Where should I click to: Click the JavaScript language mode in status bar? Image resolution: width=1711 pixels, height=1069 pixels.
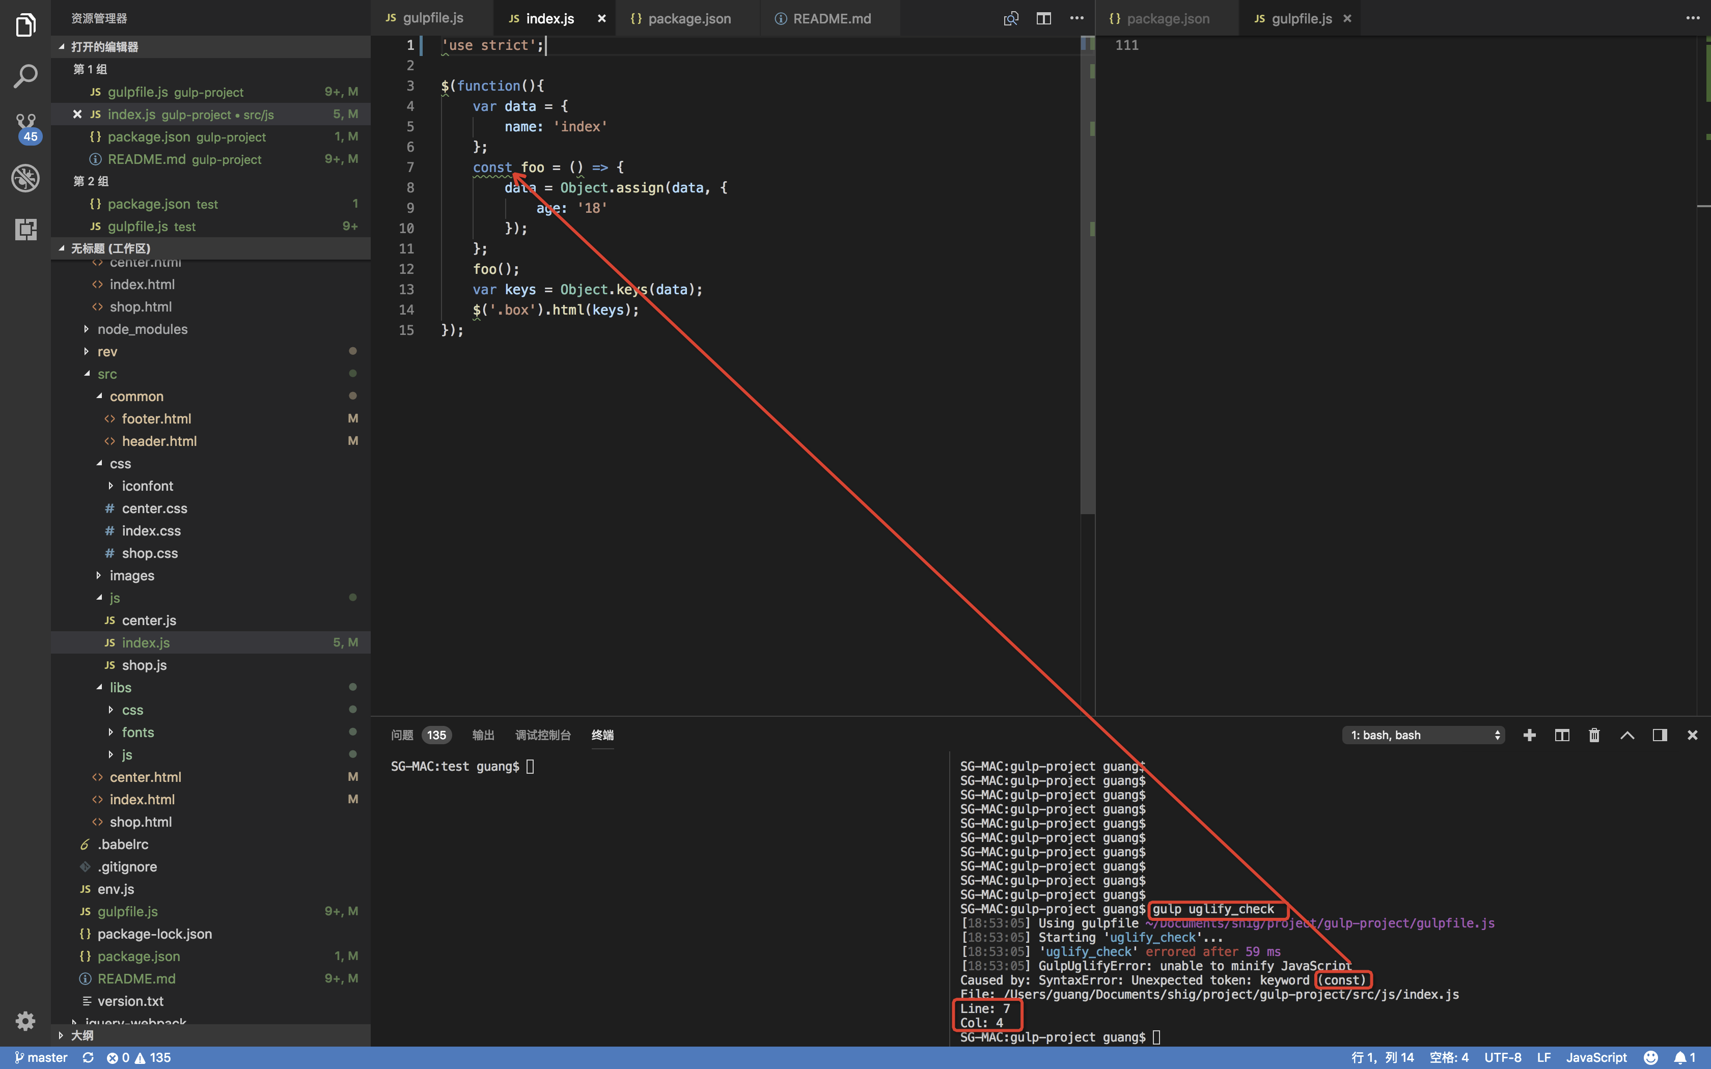[1596, 1057]
